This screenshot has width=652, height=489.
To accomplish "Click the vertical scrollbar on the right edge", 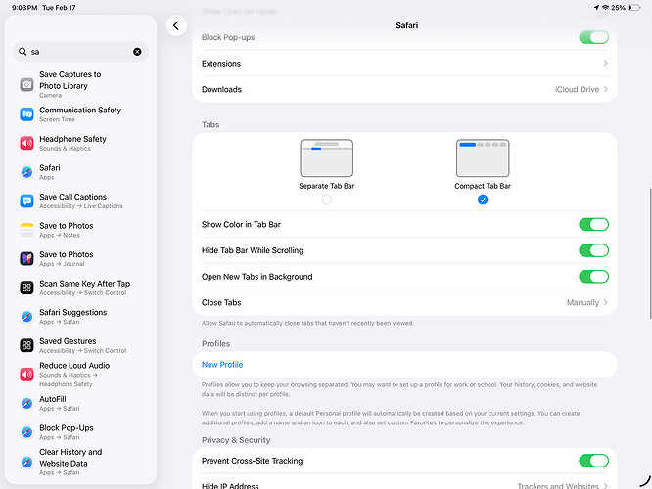I will (x=650, y=253).
